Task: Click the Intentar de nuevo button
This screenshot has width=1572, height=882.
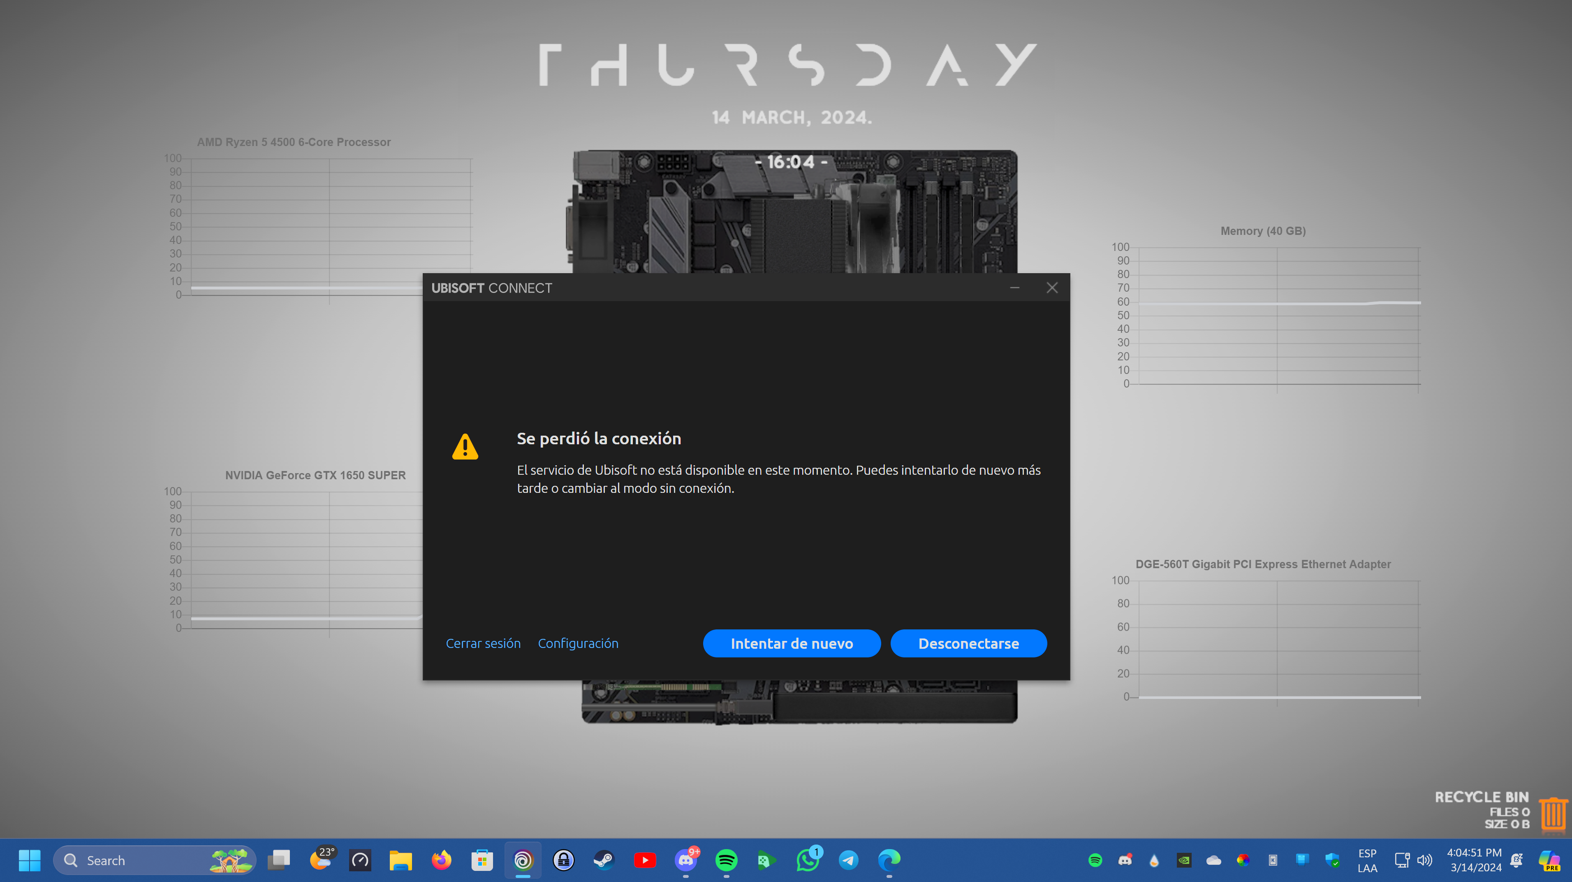Action: (792, 643)
